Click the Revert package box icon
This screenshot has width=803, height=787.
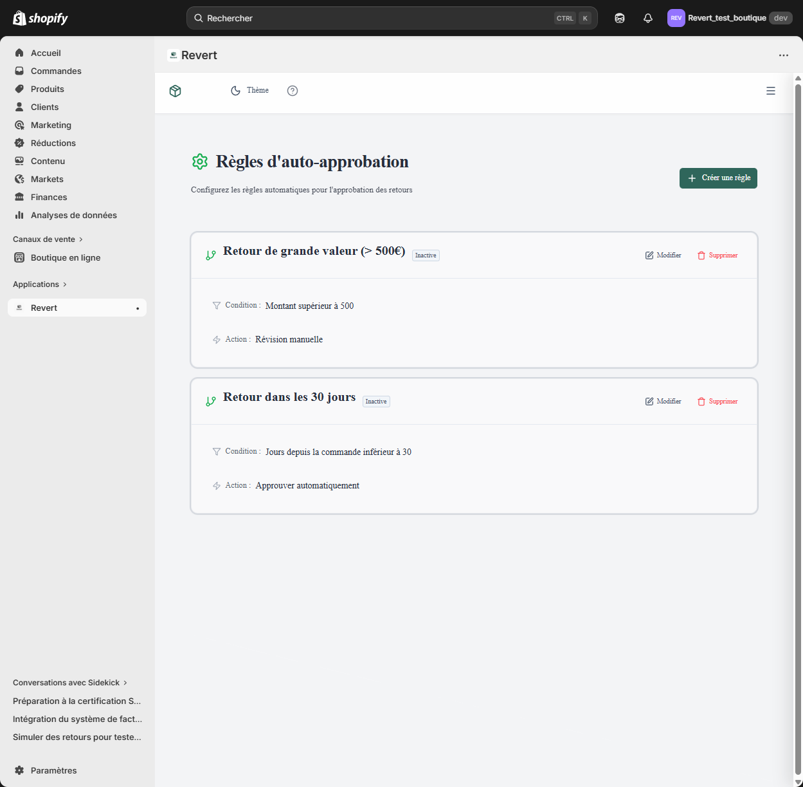(x=175, y=91)
